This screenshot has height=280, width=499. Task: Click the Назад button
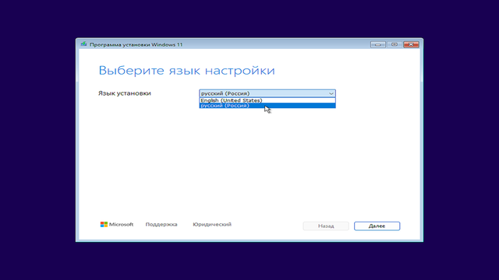coord(326,226)
